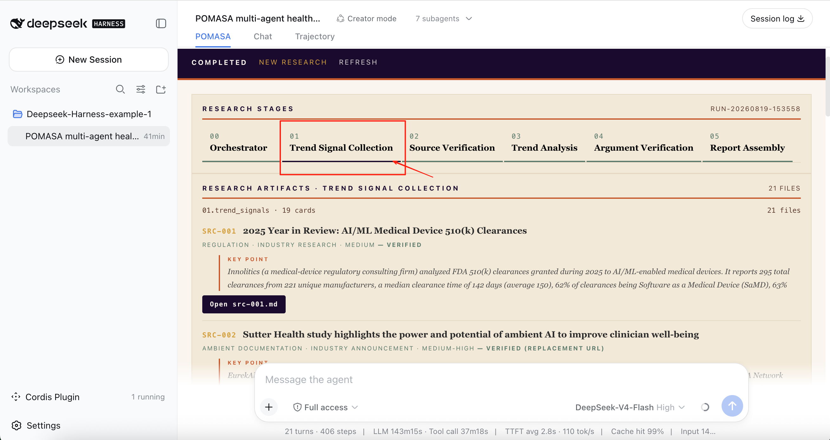Open src-001.md file
Image resolution: width=830 pixels, height=440 pixels.
coord(243,304)
